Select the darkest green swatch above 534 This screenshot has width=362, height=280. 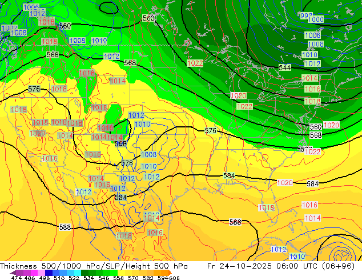tap(85, 273)
